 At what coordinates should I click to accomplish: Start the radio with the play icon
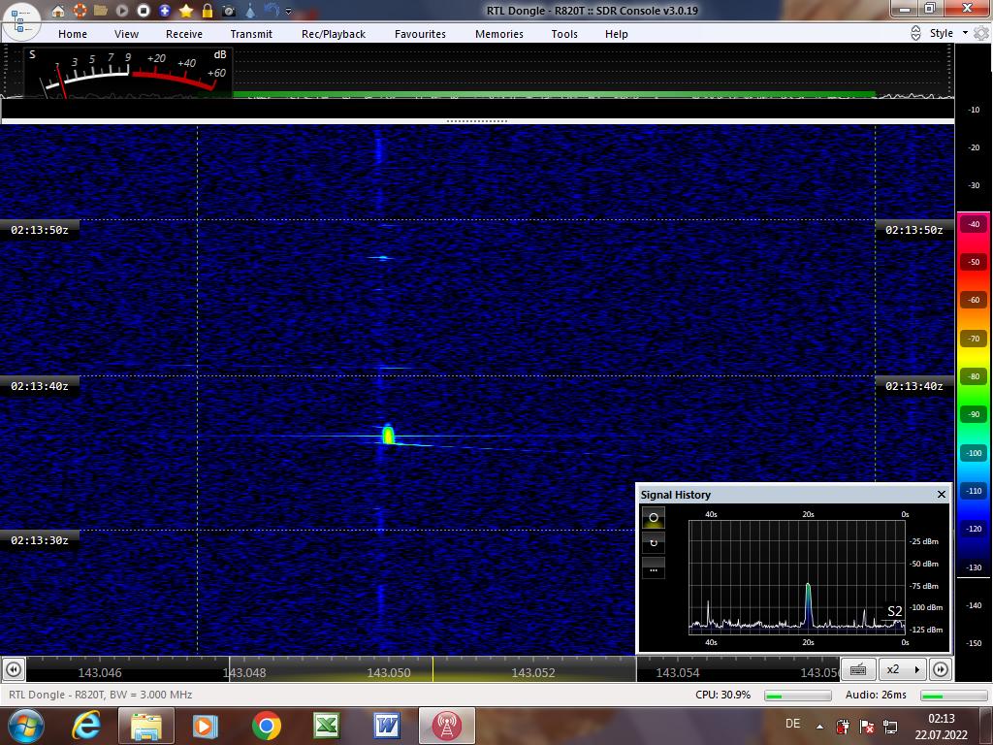tap(121, 11)
